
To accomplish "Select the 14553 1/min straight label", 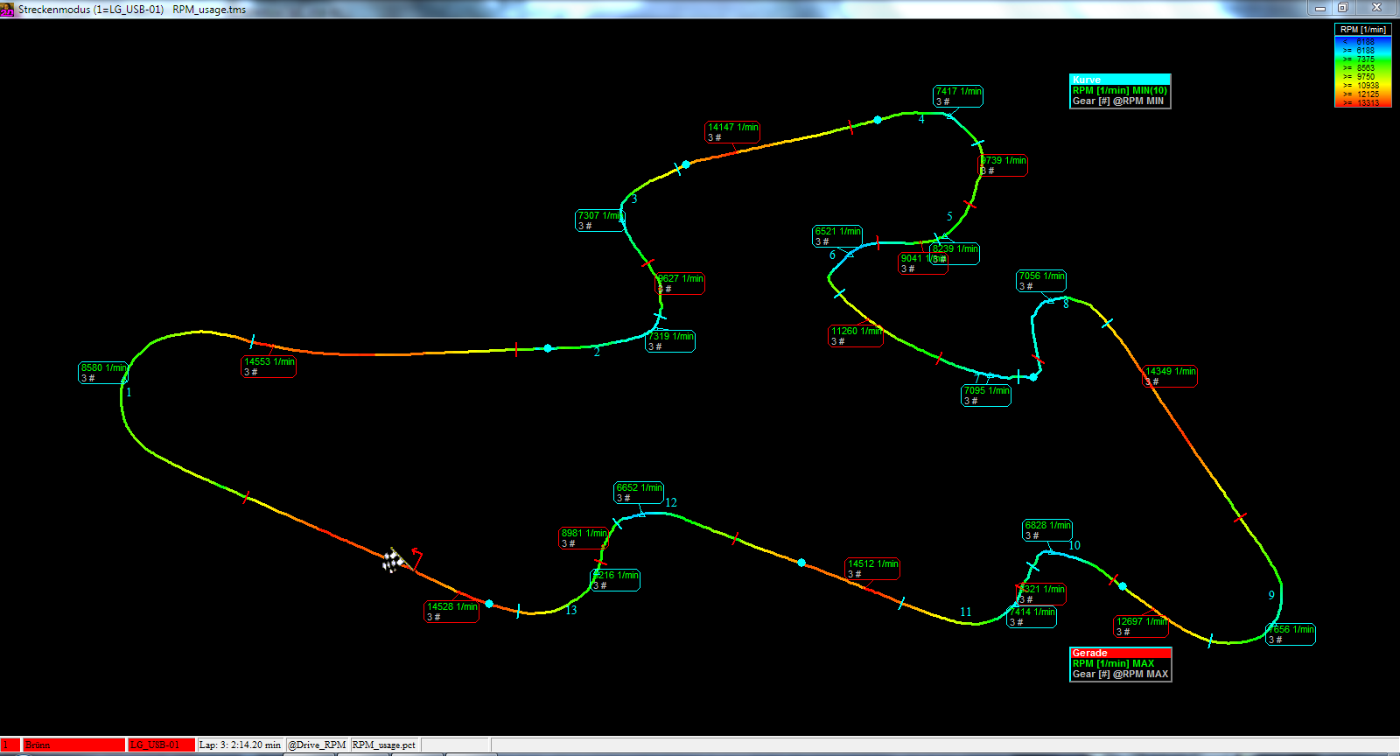I will tap(269, 367).
